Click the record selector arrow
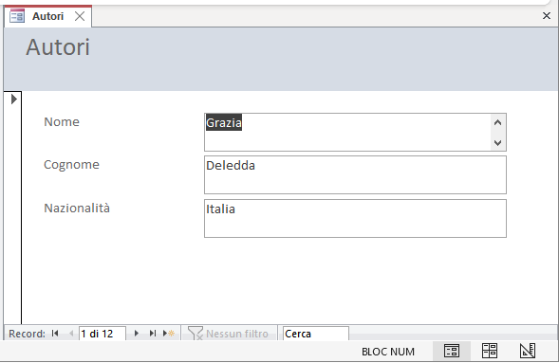The width and height of the screenshot is (559, 363). coord(13,99)
